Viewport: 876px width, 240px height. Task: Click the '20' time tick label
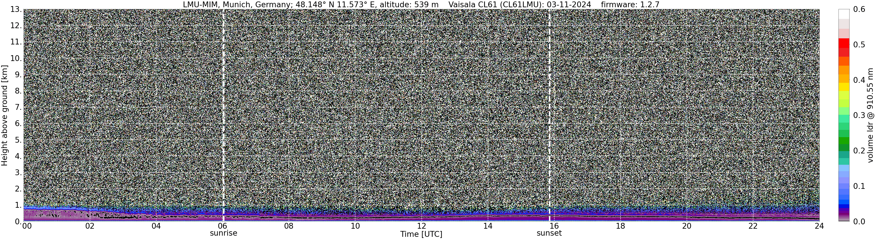coord(687,226)
